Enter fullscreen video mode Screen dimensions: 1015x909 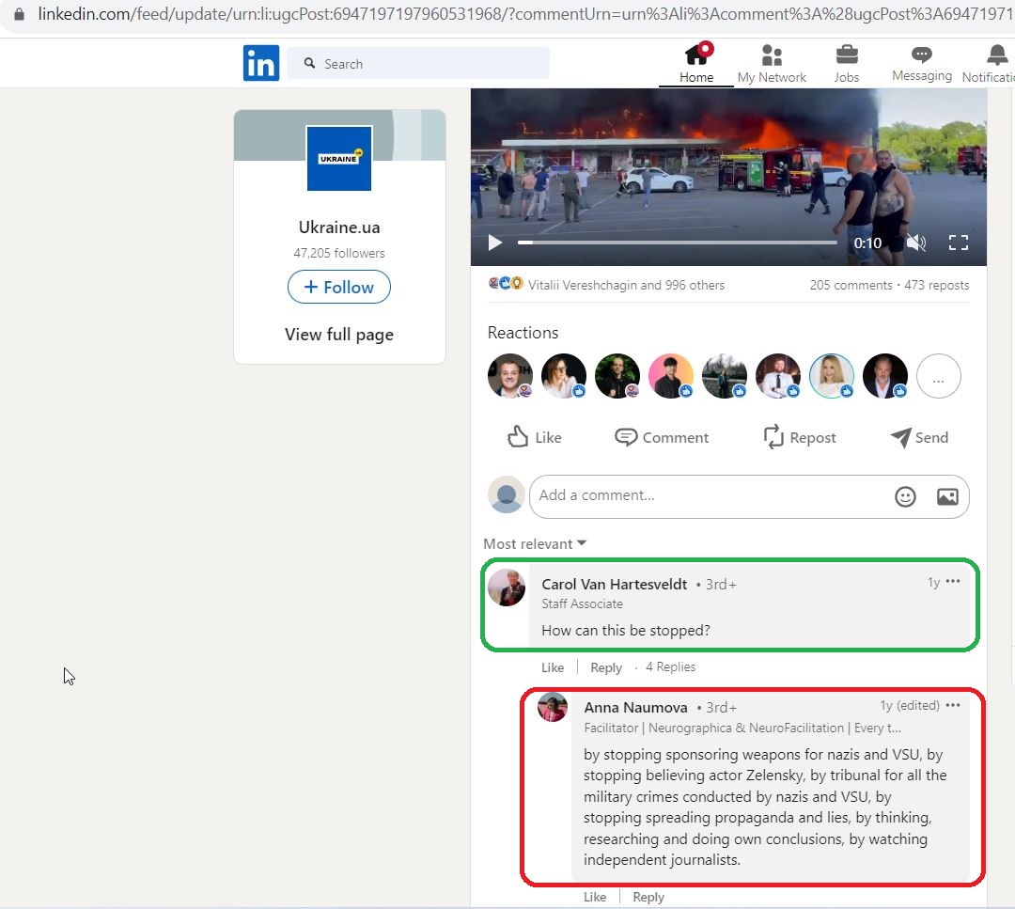coord(958,243)
